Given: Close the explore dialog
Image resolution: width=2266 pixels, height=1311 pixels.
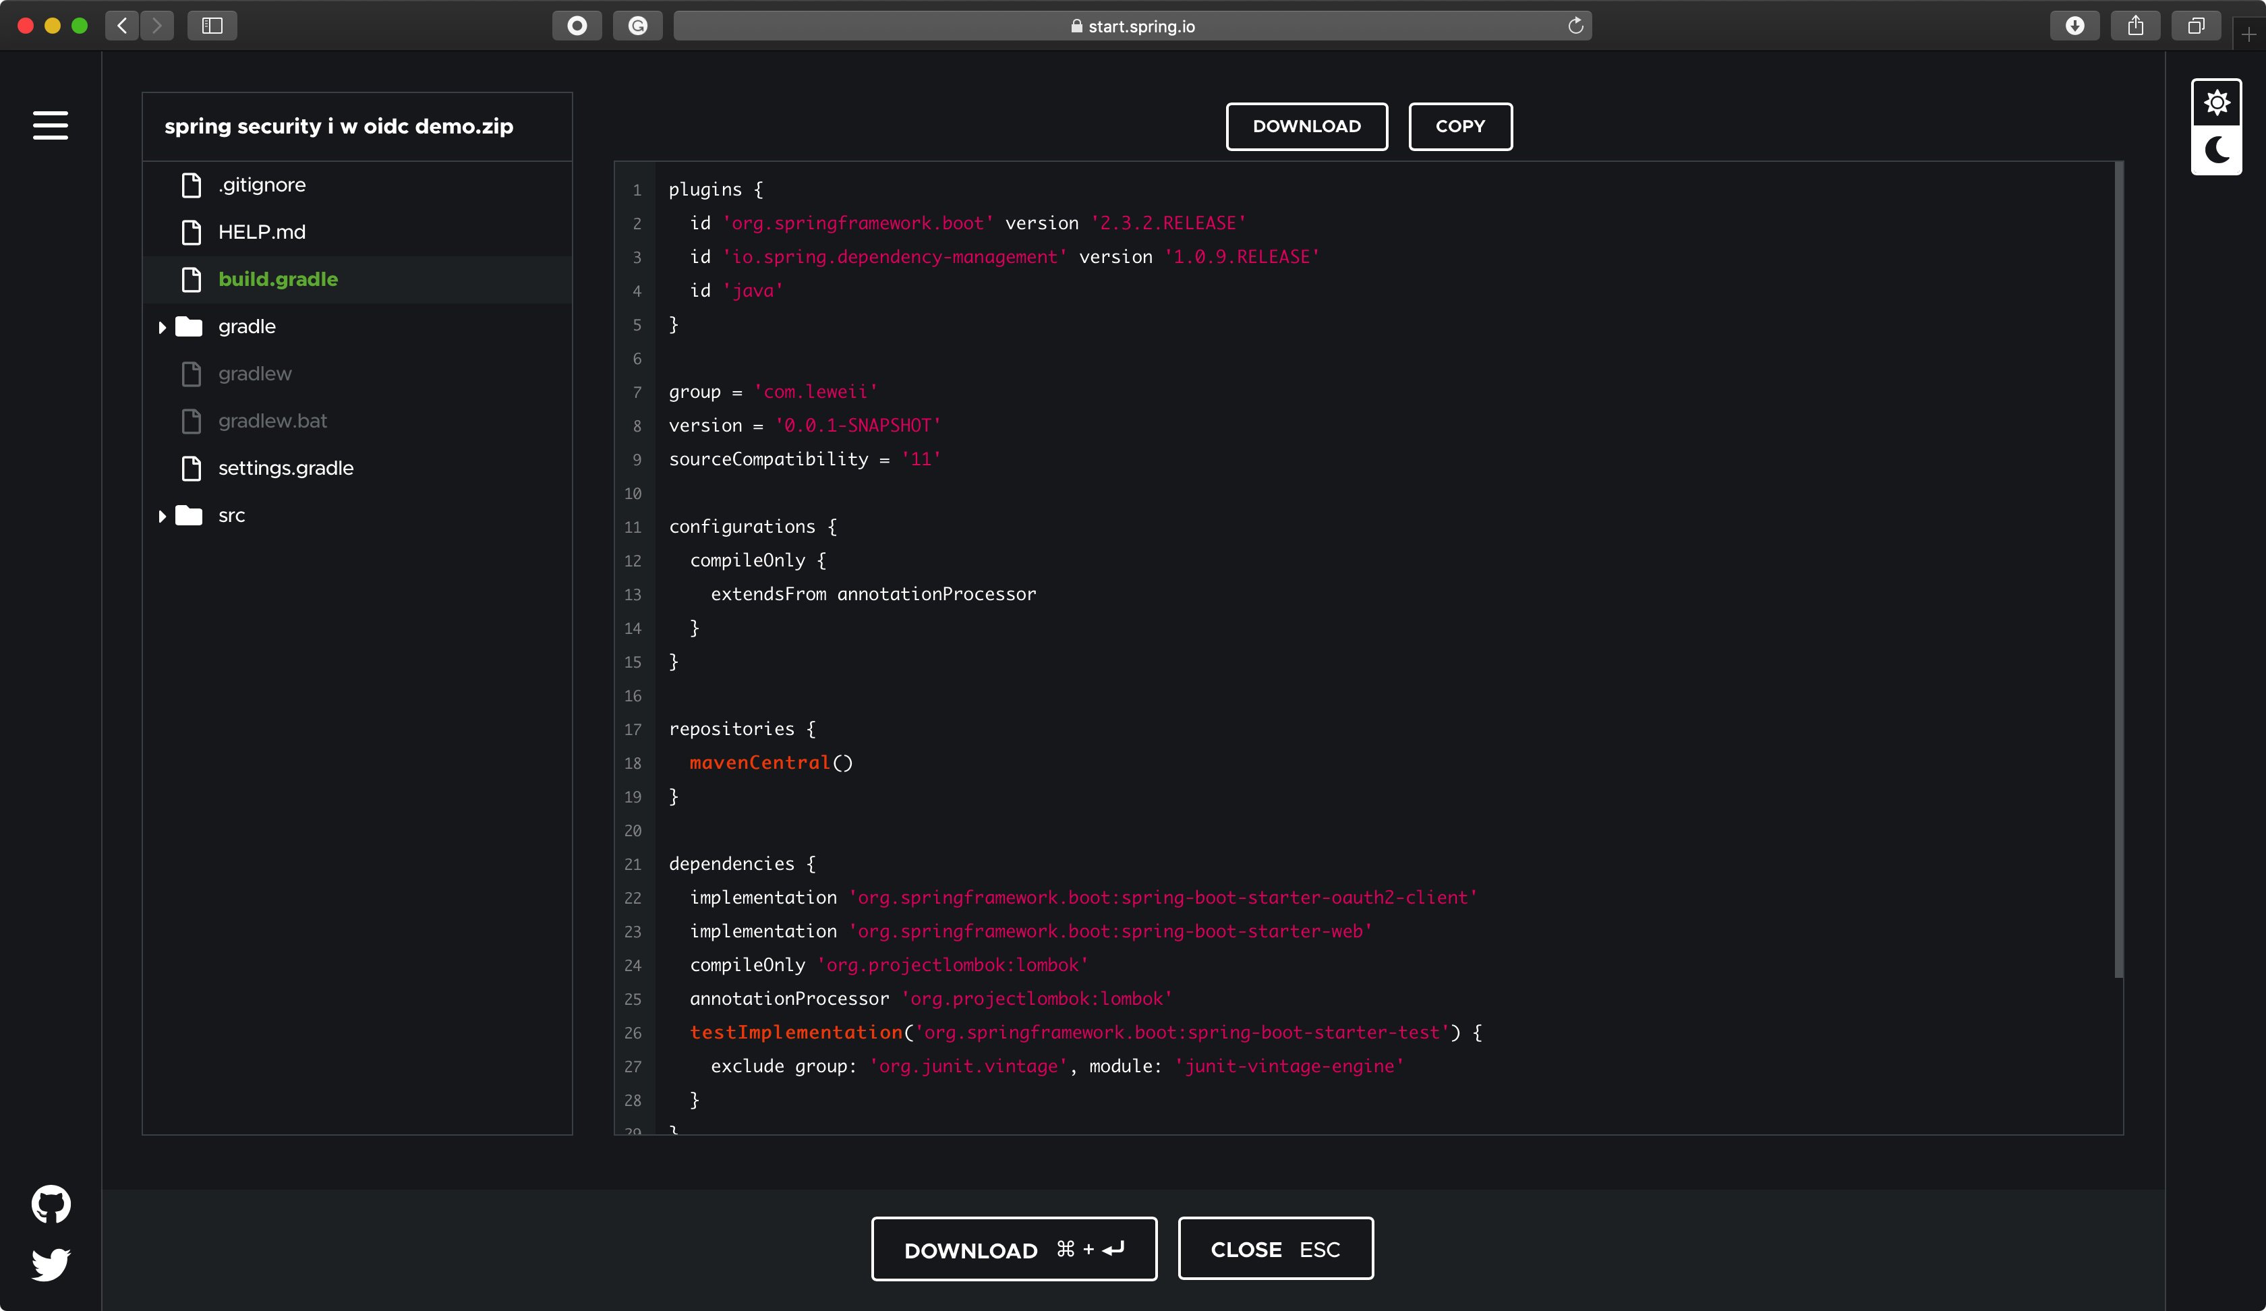Looking at the screenshot, I should pyautogui.click(x=1275, y=1249).
